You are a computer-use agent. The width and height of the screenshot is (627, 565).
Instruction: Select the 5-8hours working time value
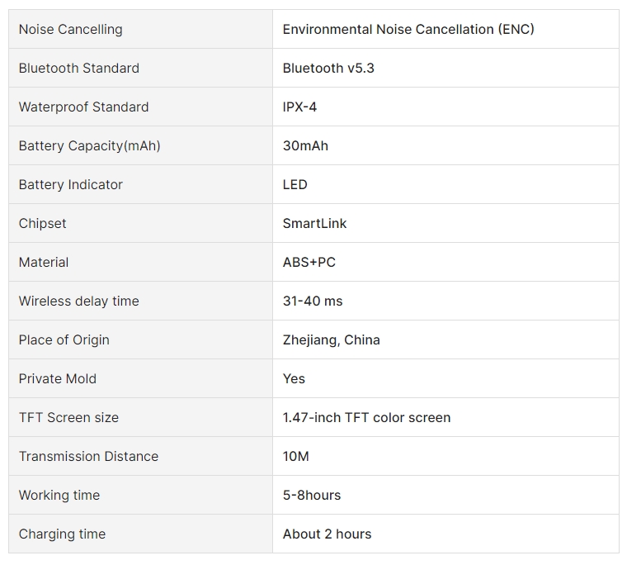click(312, 496)
